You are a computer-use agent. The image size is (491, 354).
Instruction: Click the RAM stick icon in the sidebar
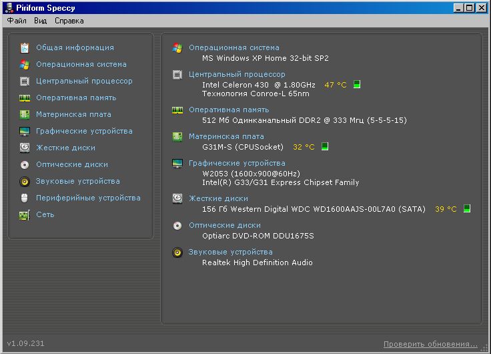coord(25,98)
